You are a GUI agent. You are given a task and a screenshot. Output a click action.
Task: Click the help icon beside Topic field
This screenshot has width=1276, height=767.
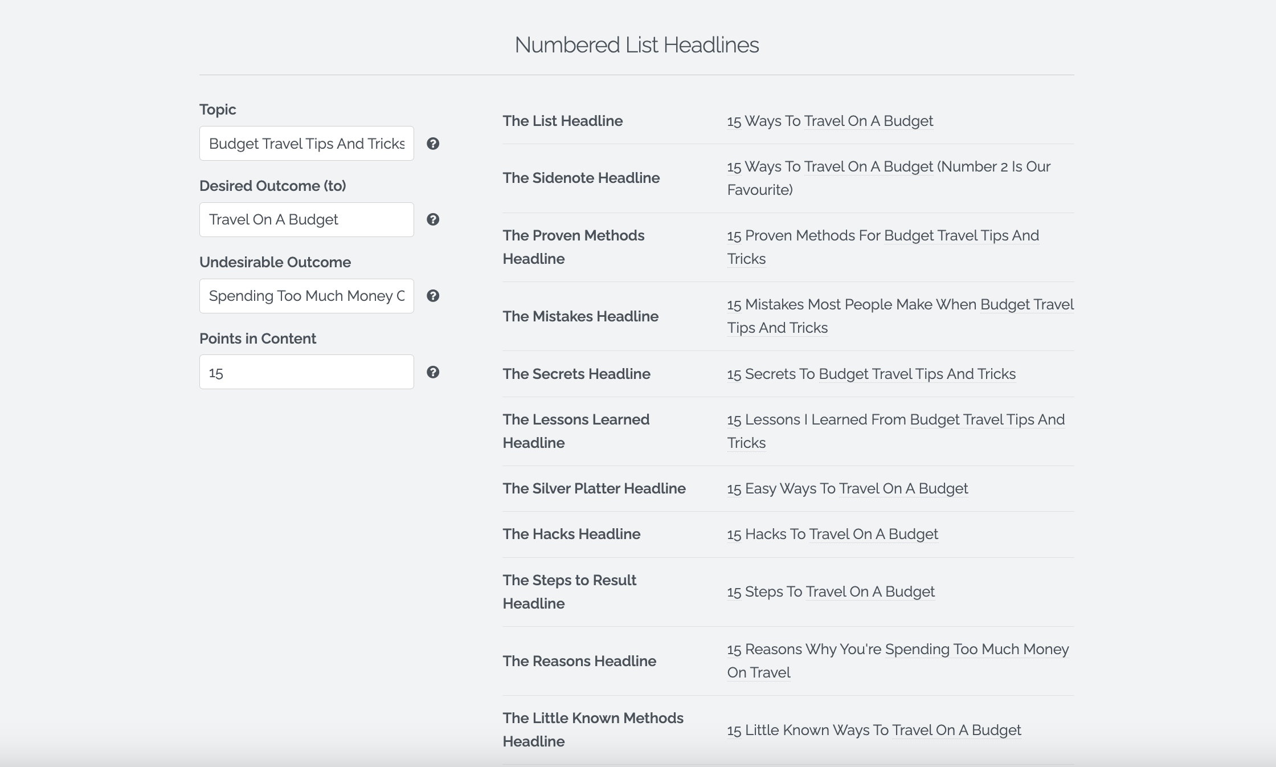click(433, 144)
